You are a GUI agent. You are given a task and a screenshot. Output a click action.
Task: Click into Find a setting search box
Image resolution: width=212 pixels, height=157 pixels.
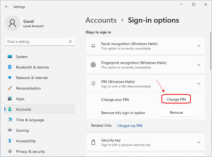(40, 42)
